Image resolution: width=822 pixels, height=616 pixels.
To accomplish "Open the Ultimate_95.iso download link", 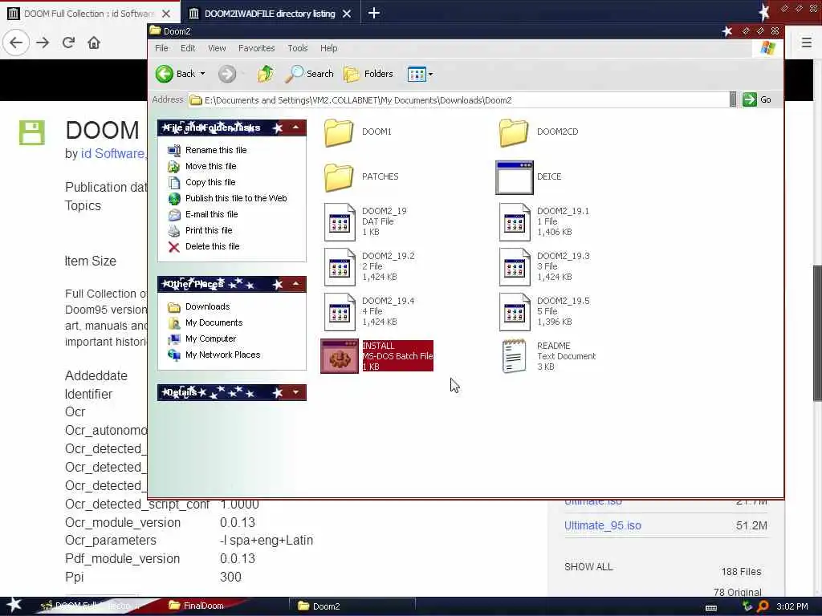I will (x=603, y=525).
